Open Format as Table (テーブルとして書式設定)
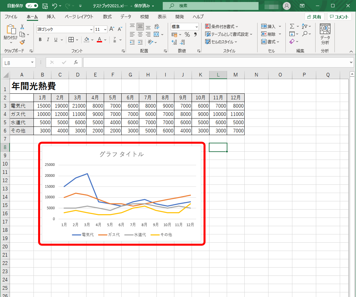This screenshot has width=356, height=297. pyautogui.click(x=229, y=34)
